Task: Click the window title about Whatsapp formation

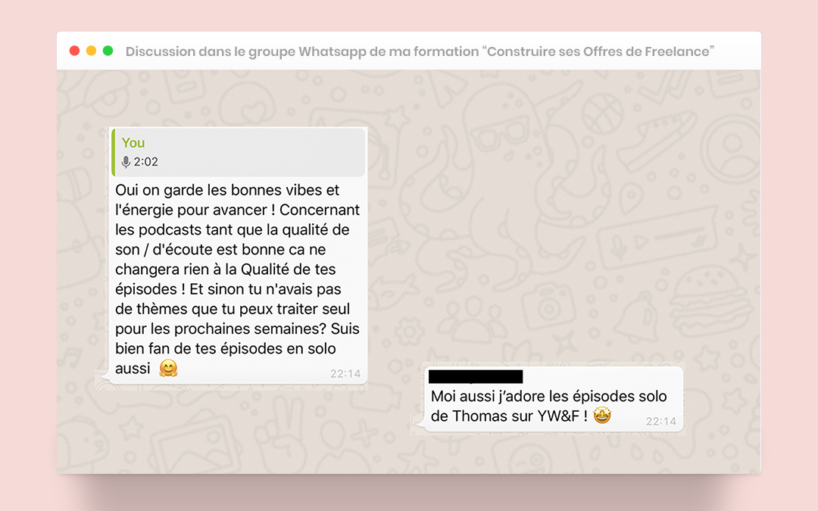Action: [x=420, y=51]
